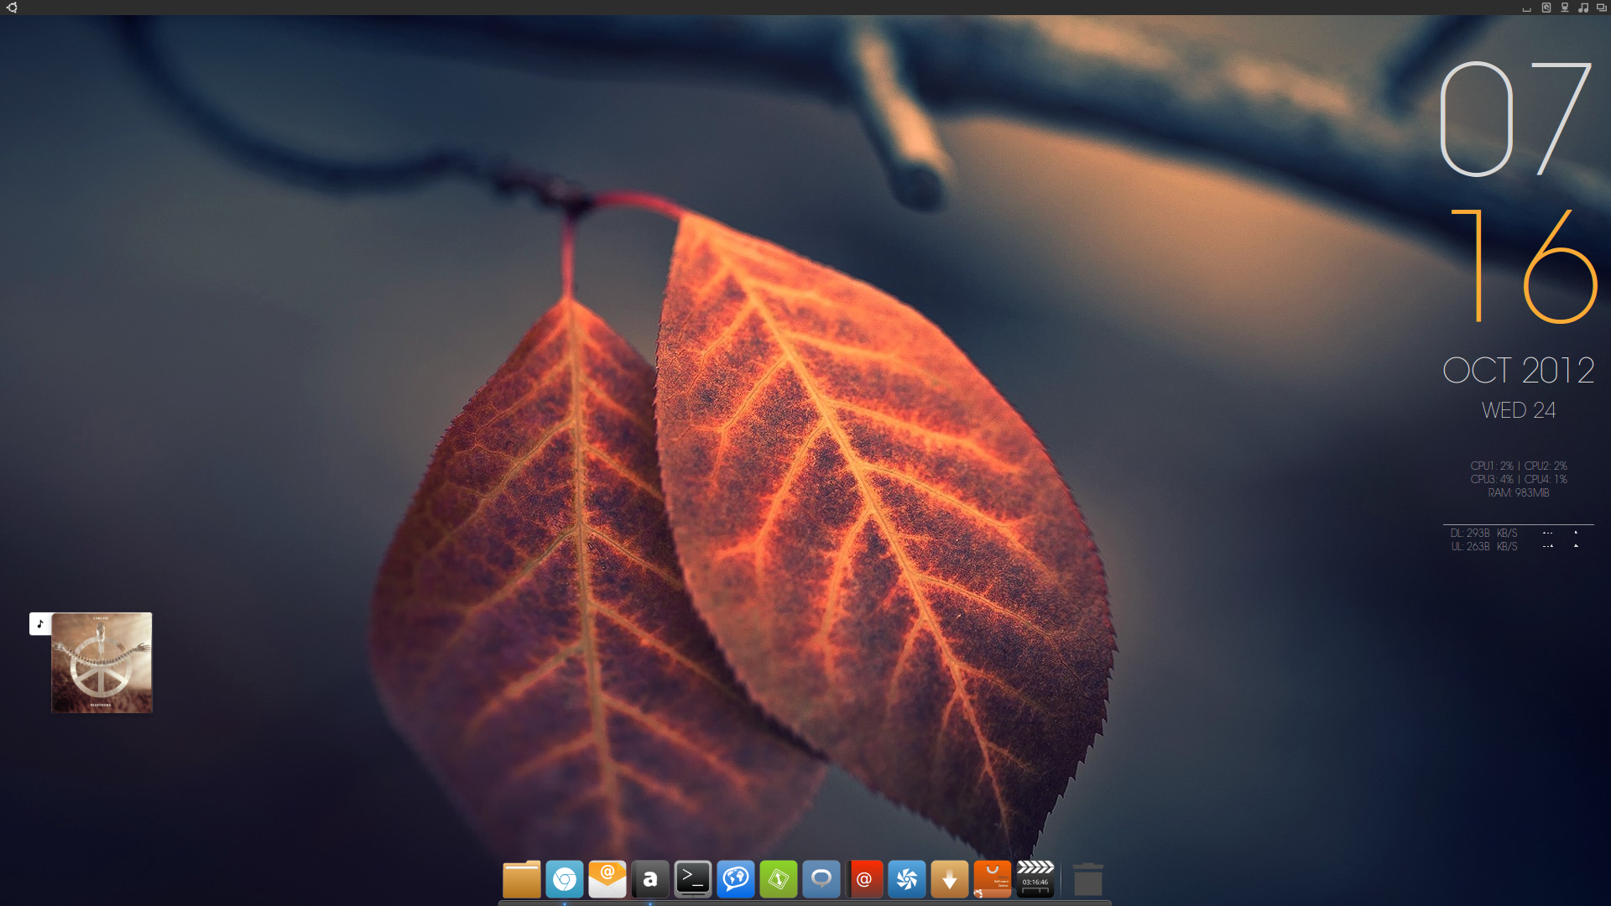Launch Chromium browser from the dock

coord(565,879)
